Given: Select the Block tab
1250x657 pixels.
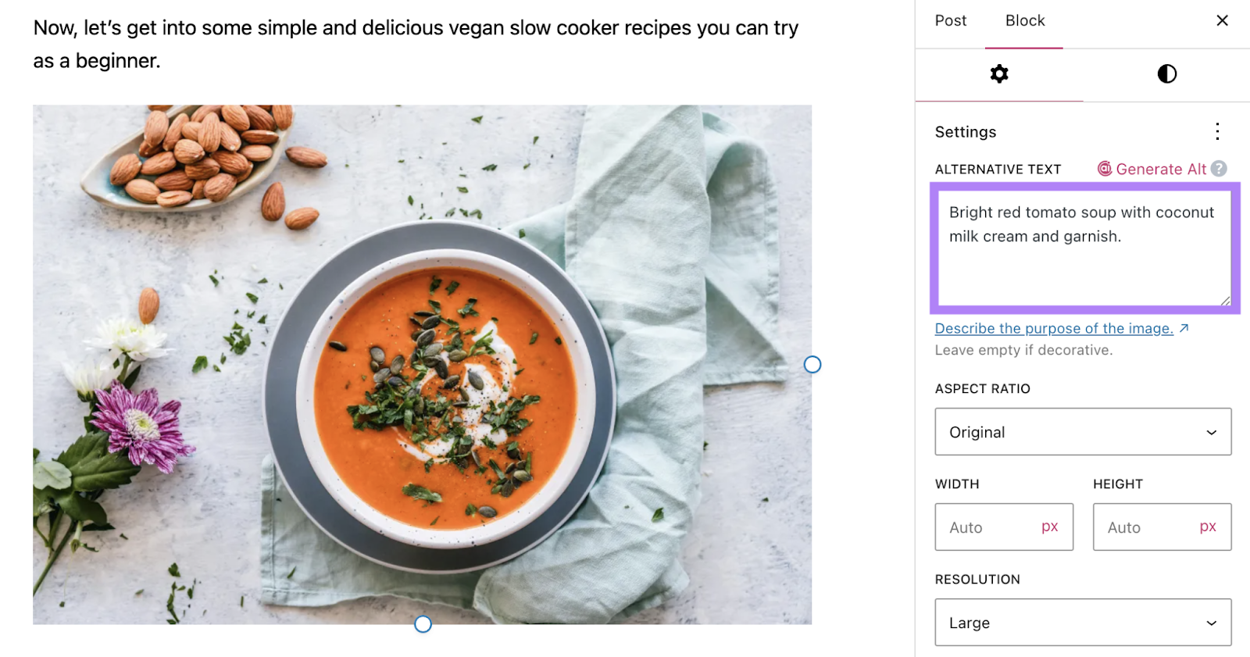Looking at the screenshot, I should [x=1023, y=20].
